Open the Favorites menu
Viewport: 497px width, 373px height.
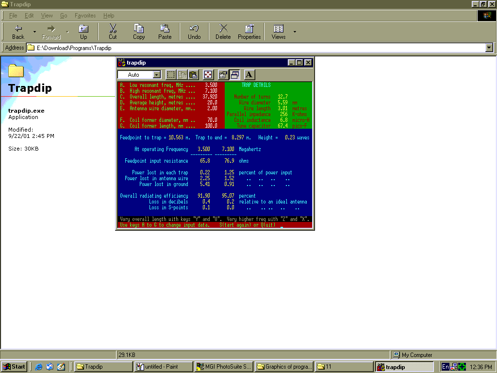pos(85,16)
